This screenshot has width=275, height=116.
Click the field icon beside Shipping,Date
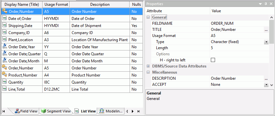[5, 25]
